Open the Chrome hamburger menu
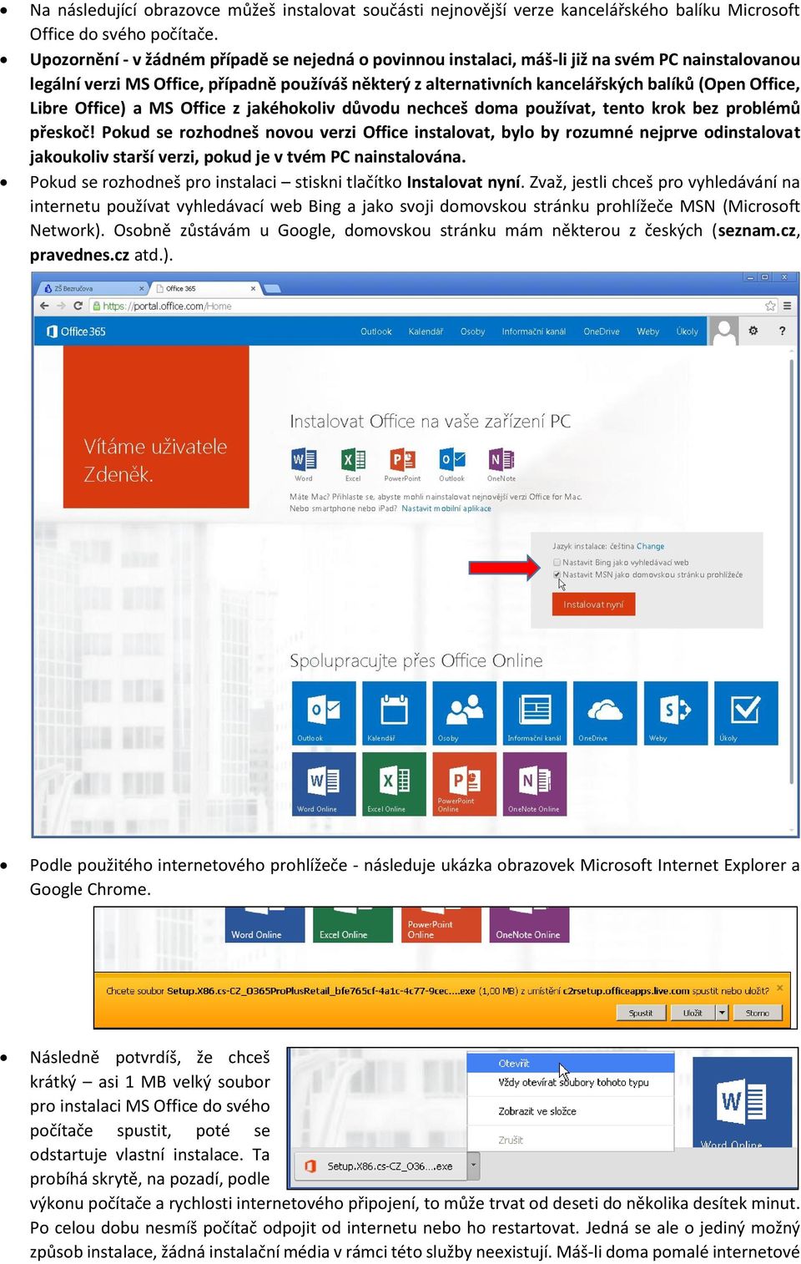This screenshot has width=801, height=1264. [787, 306]
